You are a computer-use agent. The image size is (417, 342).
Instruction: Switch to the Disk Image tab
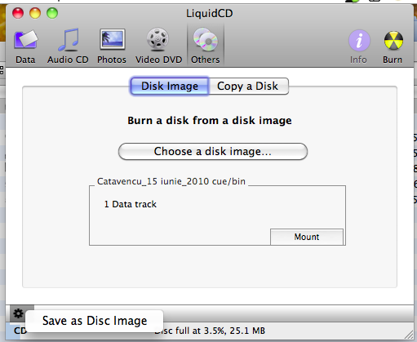(170, 87)
